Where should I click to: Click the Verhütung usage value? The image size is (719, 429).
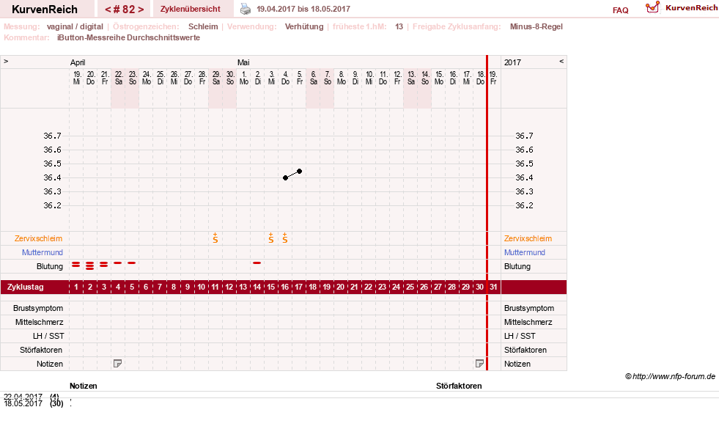(304, 26)
